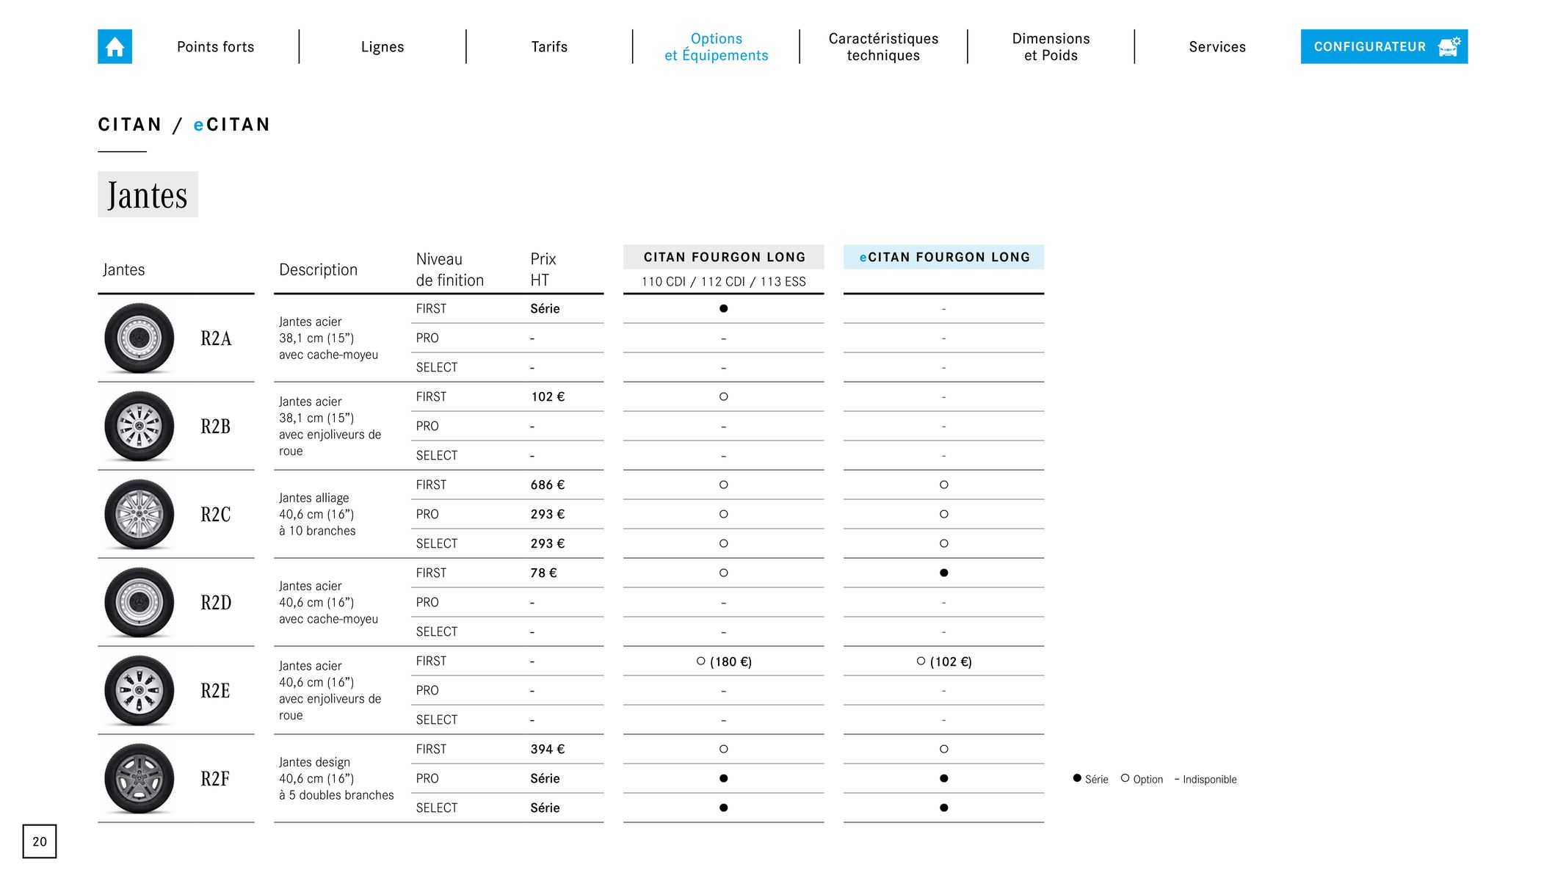Click the Série price for R2F PRO
This screenshot has width=1566, height=881.
tap(545, 779)
